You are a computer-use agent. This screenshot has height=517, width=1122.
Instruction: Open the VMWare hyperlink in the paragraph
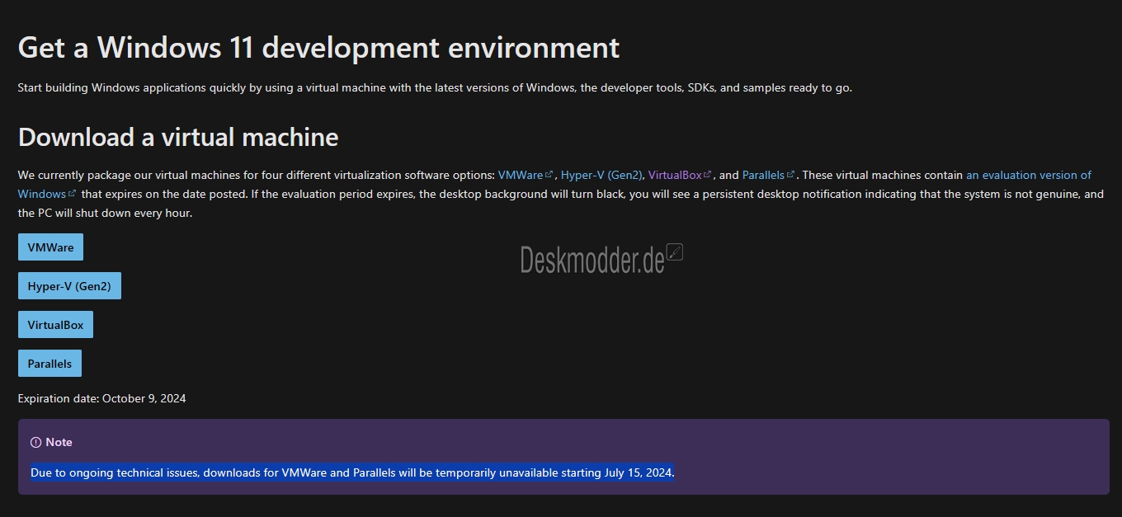(526, 175)
